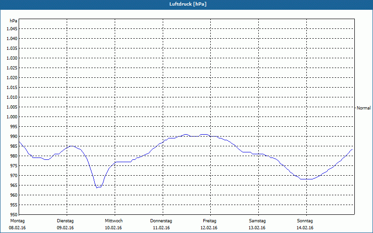This screenshot has width=373, height=233.
Task: Select the 'Mittwoch' day label
Action: pos(114,221)
